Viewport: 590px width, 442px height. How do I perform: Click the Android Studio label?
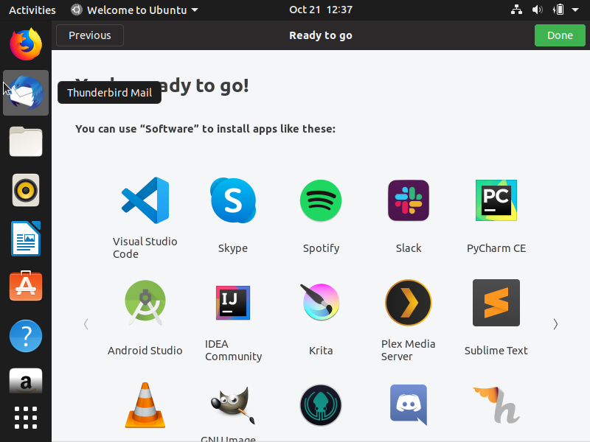point(145,351)
